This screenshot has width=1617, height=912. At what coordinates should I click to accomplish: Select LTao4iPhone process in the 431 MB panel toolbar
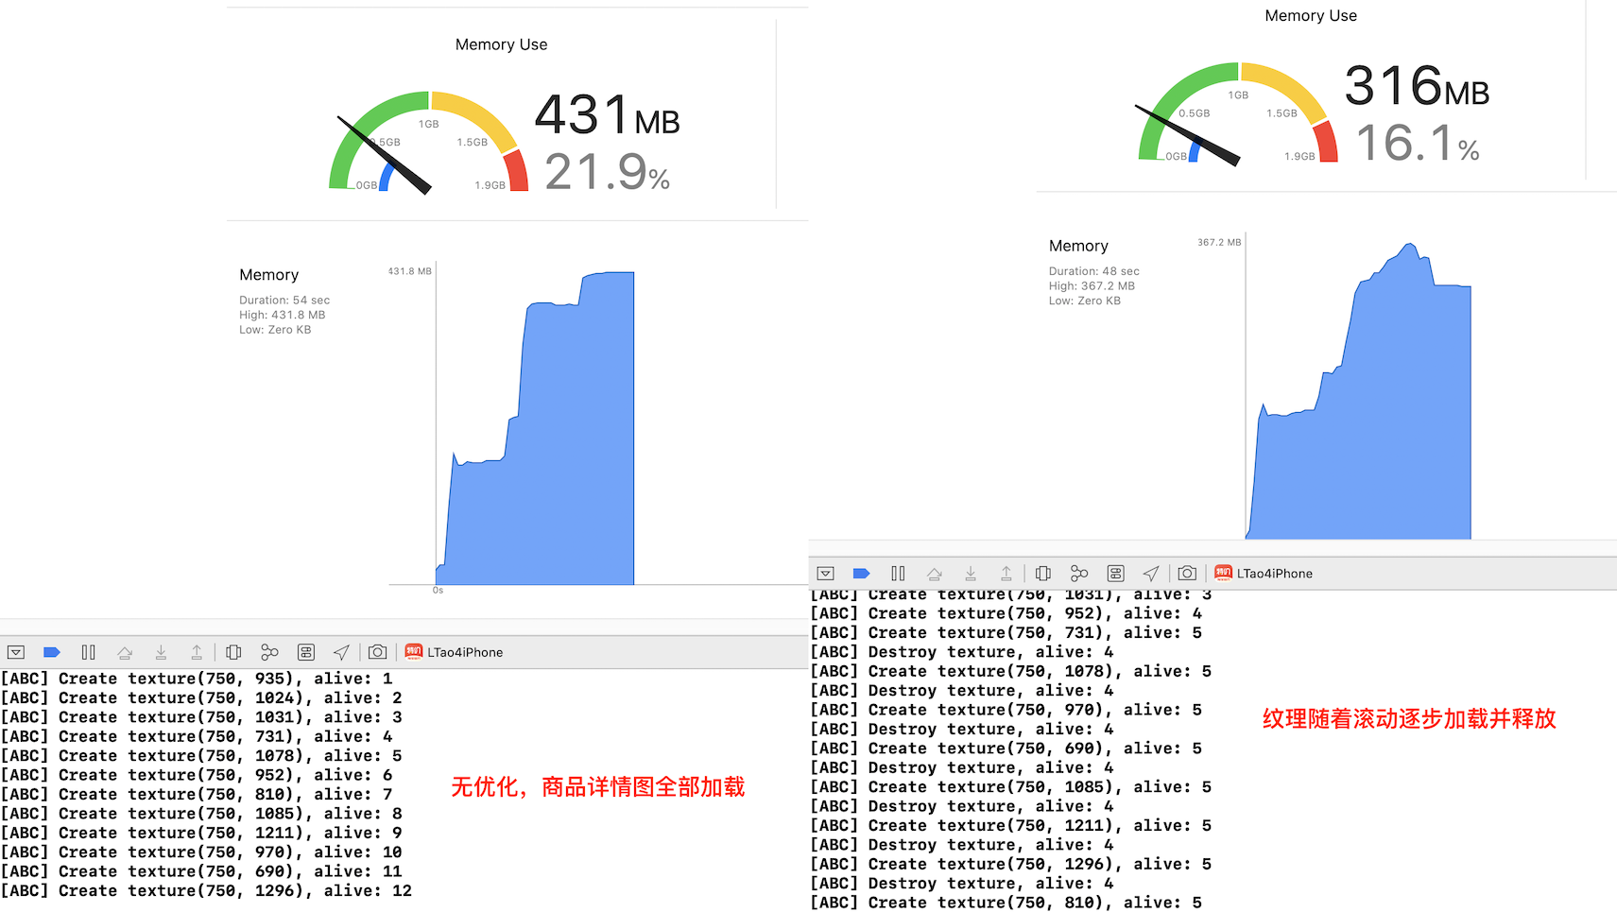455,652
